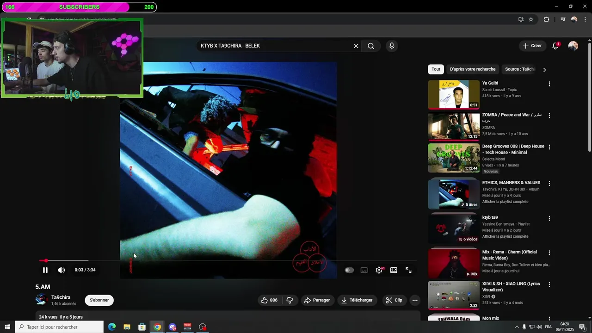Image resolution: width=592 pixels, height=333 pixels.
Task: Open ZOMRA Peace and War thumbnail
Action: [x=454, y=126]
